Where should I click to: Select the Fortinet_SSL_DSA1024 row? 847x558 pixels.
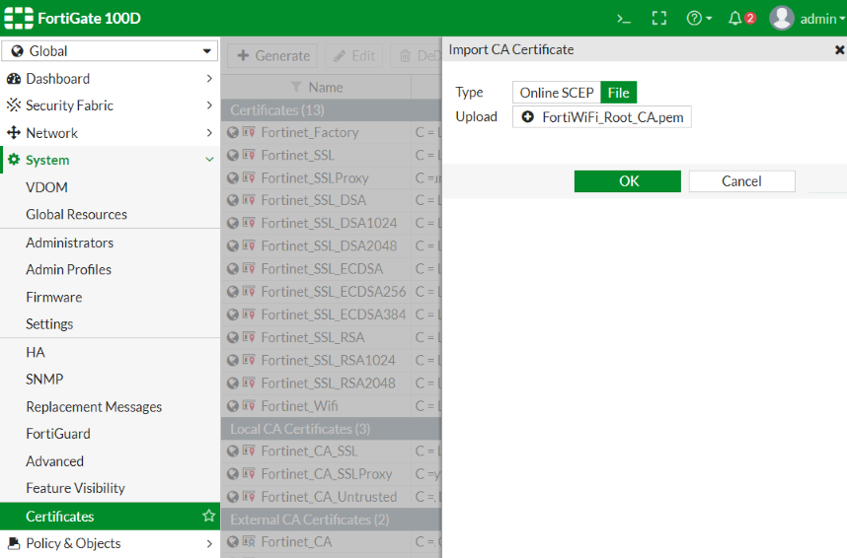[x=331, y=223]
